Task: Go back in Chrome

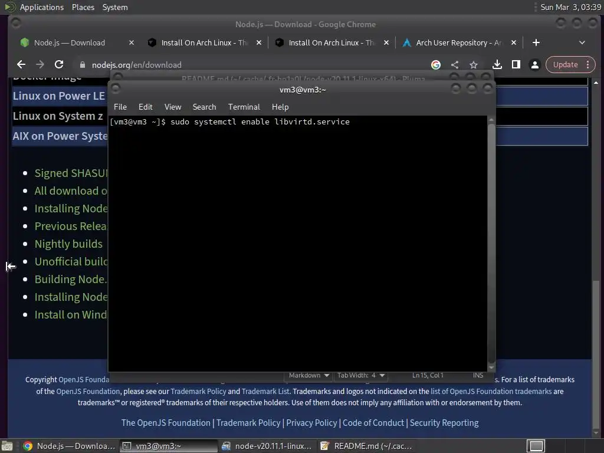Action: (x=21, y=65)
